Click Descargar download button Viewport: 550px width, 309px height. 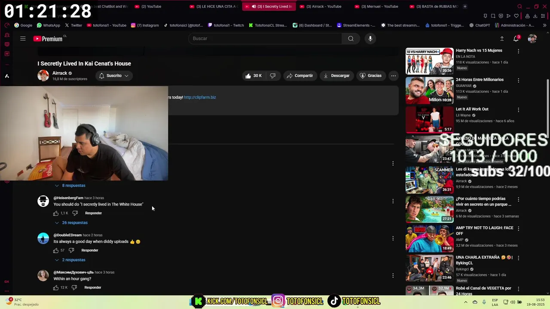point(336,76)
